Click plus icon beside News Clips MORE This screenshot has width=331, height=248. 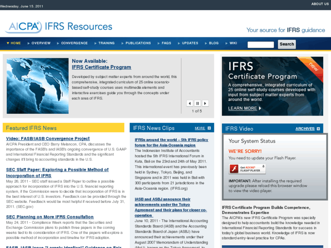tap(209, 128)
